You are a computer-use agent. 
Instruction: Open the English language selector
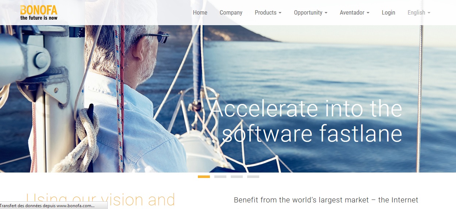pos(419,12)
